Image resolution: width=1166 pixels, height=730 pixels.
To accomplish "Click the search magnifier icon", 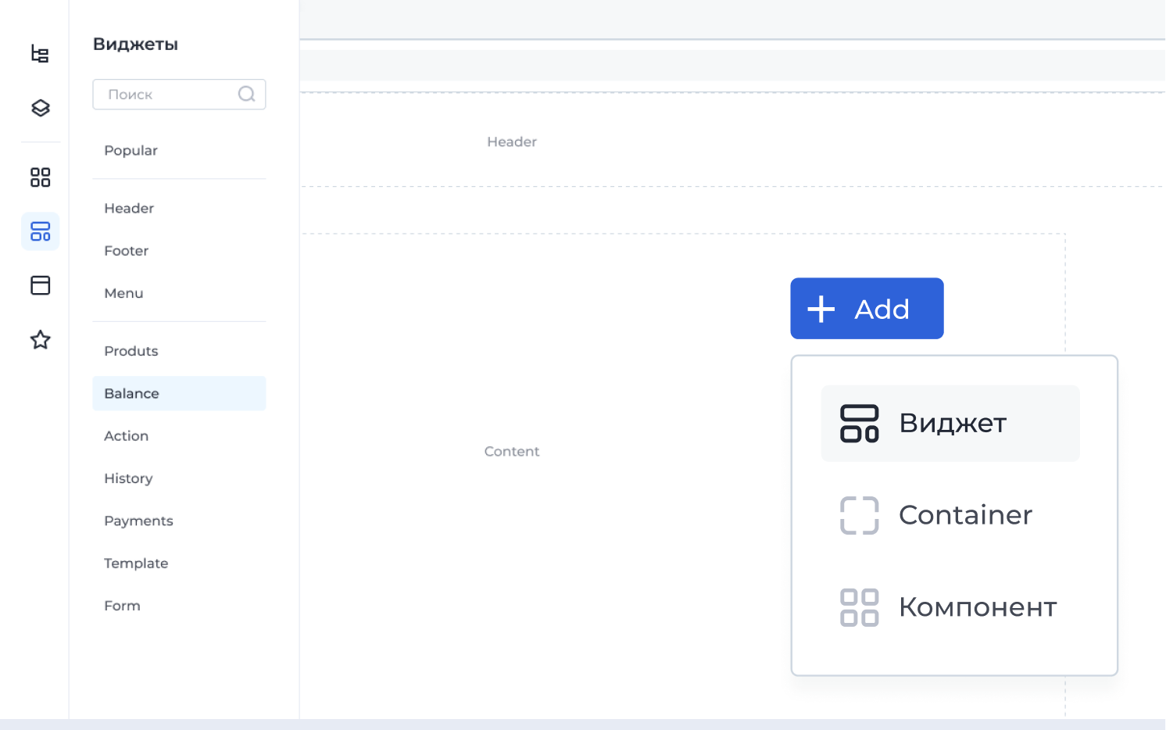I will point(246,94).
